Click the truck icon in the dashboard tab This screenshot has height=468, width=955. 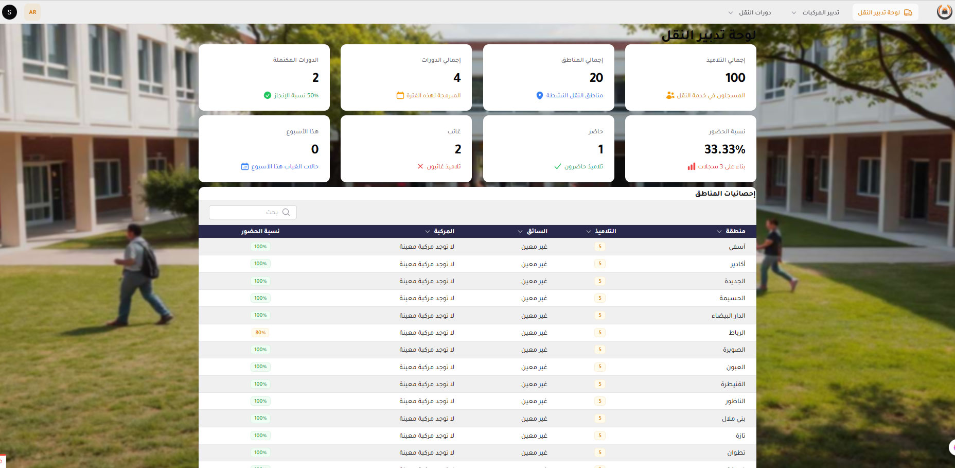[x=908, y=12]
